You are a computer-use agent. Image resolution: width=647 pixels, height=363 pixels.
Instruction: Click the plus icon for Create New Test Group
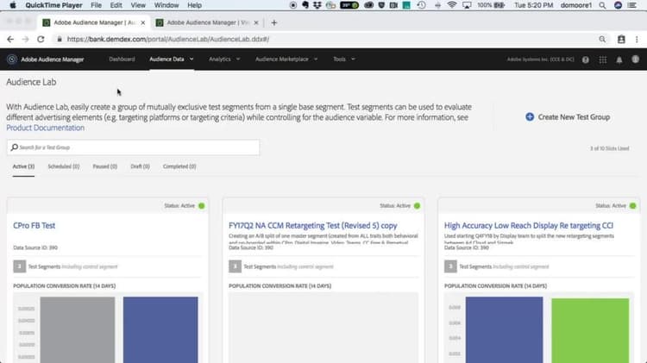(x=530, y=117)
